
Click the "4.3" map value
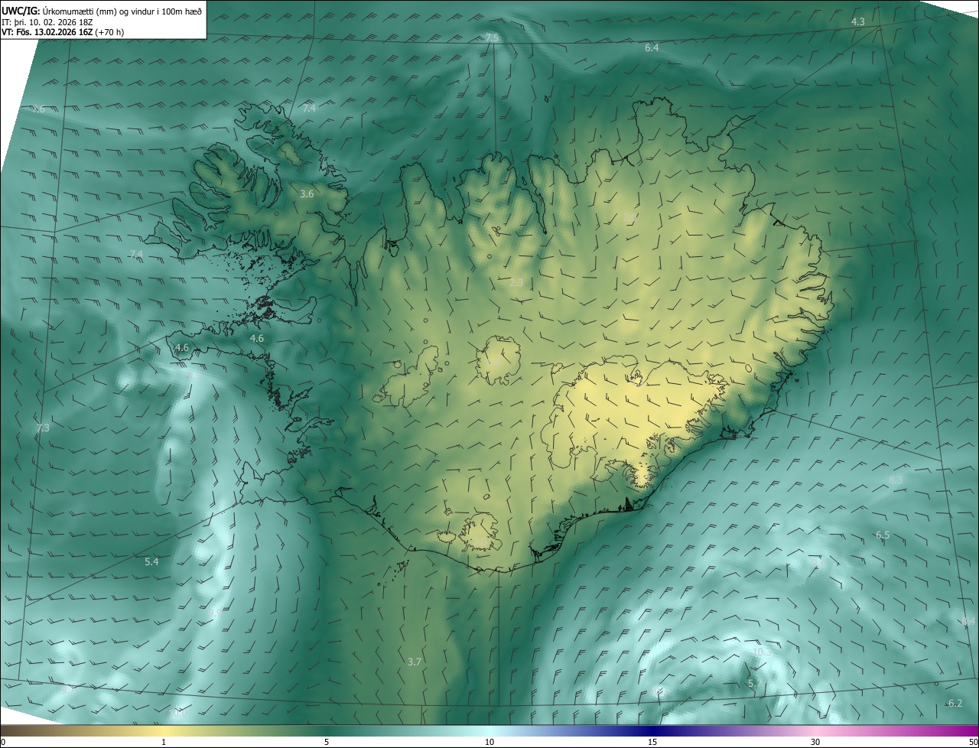tap(858, 21)
